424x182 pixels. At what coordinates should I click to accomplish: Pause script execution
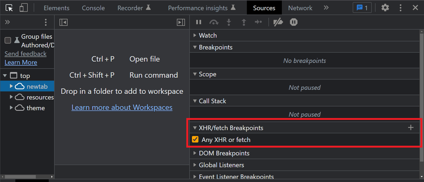click(x=199, y=22)
